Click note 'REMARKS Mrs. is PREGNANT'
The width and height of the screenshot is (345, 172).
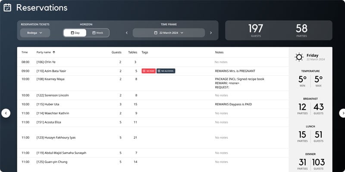point(235,71)
